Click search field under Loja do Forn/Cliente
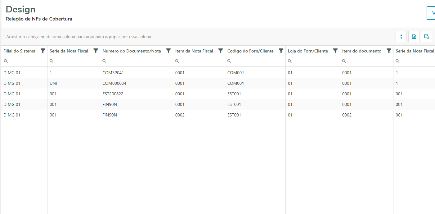The height and width of the screenshot is (214, 435). pos(314,61)
